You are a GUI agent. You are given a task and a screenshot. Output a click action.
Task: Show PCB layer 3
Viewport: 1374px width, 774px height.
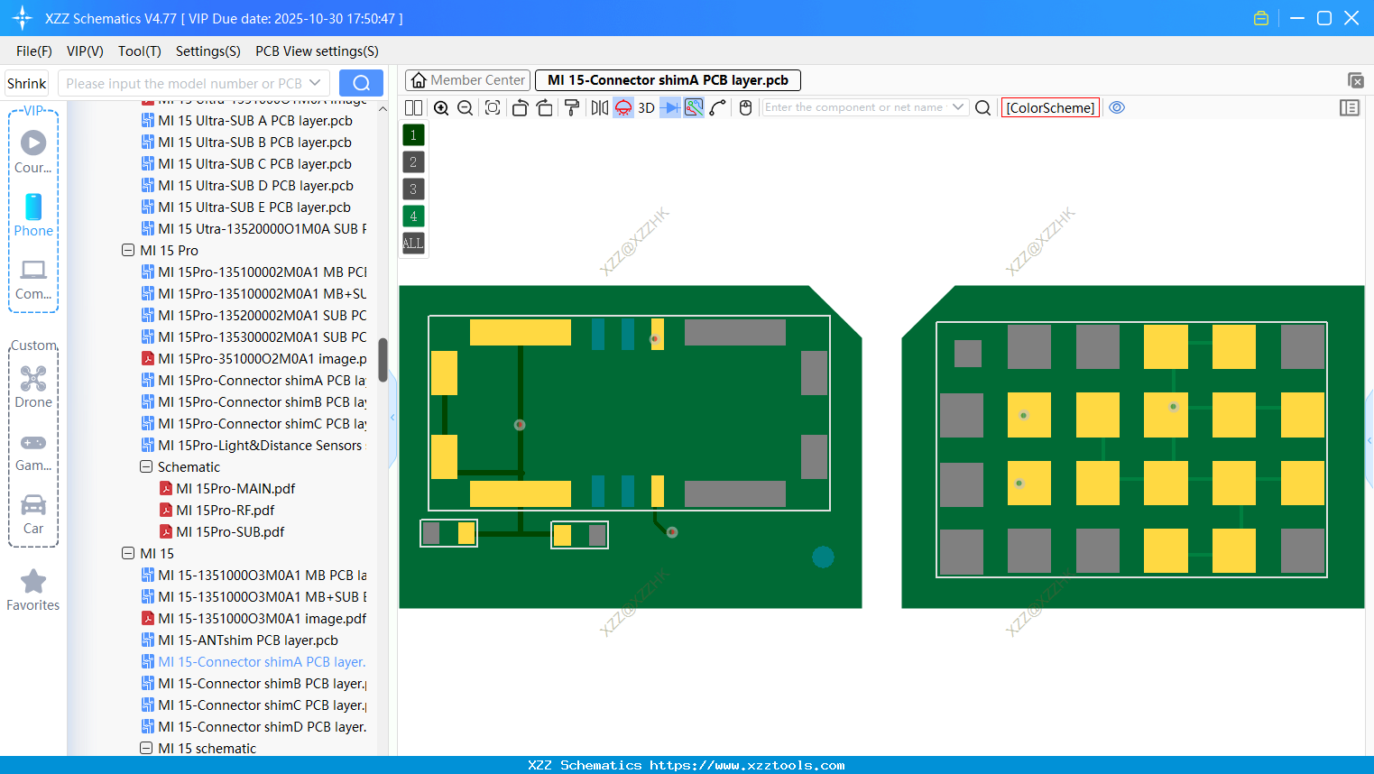pos(413,189)
